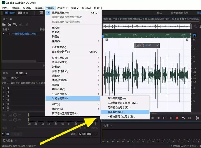Screen dimensions: 201x148
Task: Open the zoom tool icon near transport
Action: point(198,118)
